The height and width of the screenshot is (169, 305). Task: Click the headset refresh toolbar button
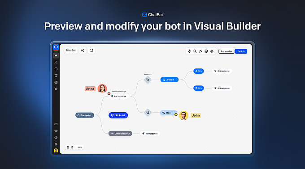tap(91, 51)
